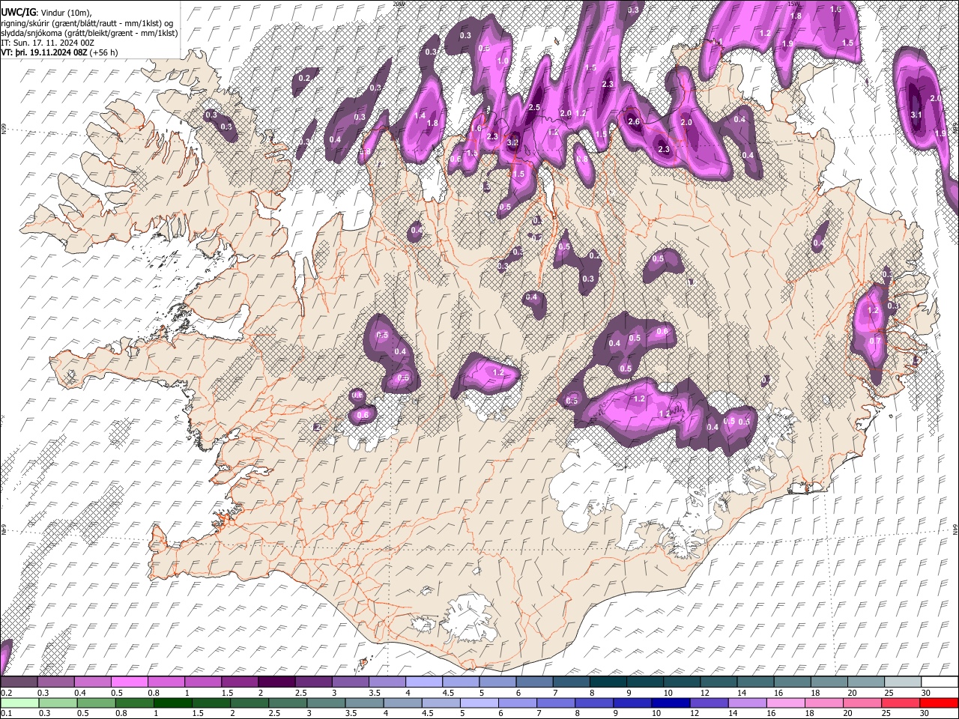Click the 'Vindur (10m)' text in the header
Viewport: 959px width, 719px height.
point(65,12)
